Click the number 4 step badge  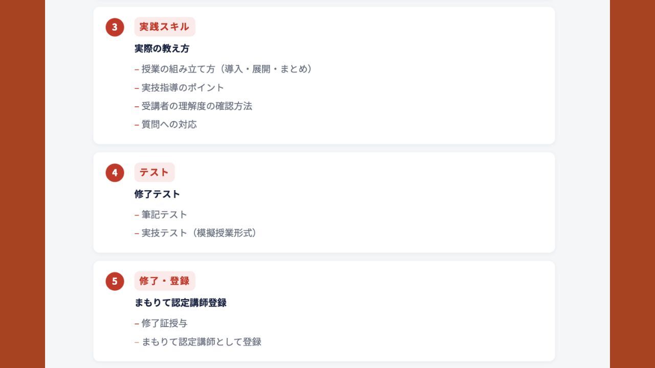click(115, 173)
